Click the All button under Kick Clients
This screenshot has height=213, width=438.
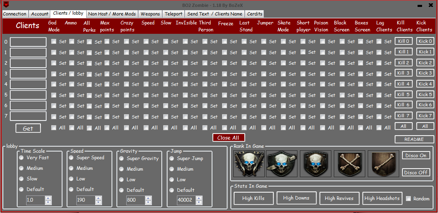(x=425, y=126)
